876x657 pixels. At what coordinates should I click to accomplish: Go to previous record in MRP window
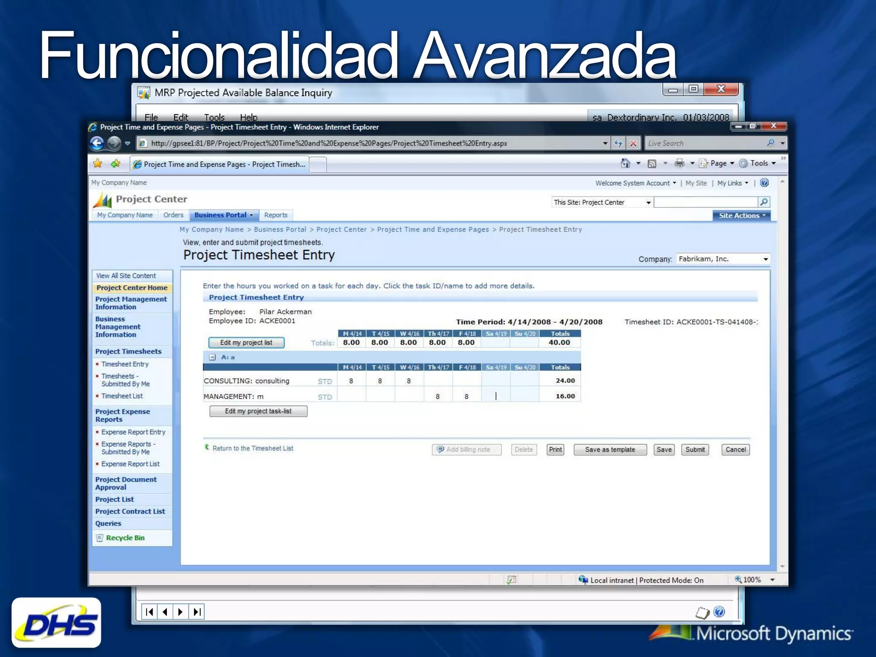pyautogui.click(x=165, y=612)
